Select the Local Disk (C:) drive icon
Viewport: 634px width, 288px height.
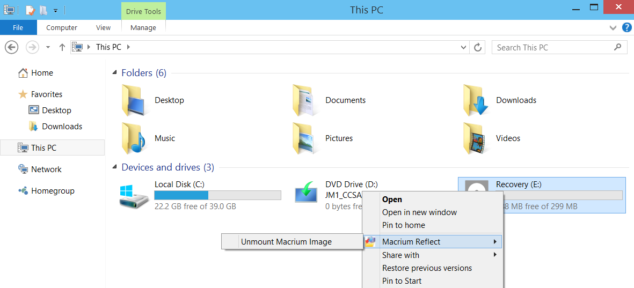point(134,195)
